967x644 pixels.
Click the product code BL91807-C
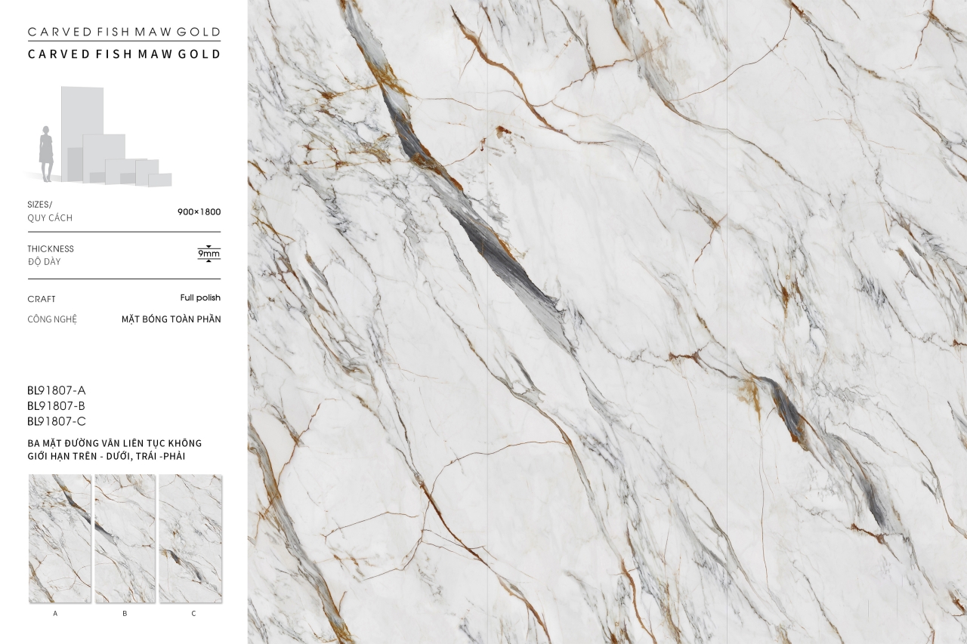coord(57,421)
